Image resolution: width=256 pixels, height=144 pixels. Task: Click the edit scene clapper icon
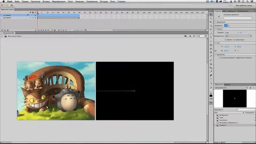click(186, 36)
